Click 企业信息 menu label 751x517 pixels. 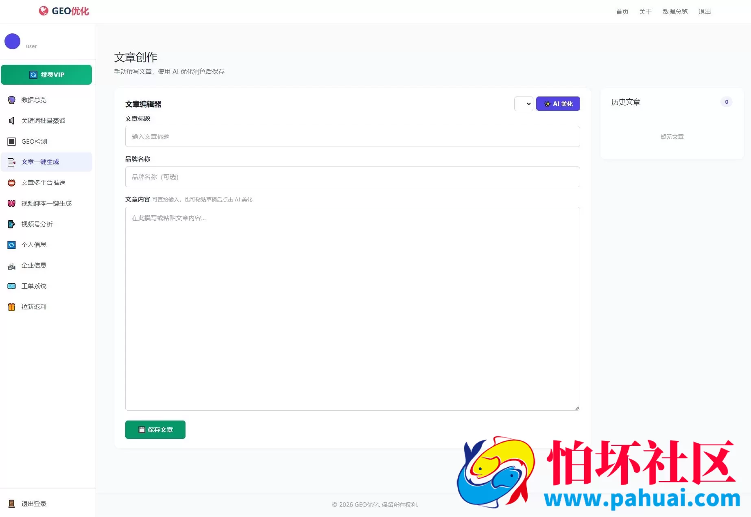(x=34, y=265)
